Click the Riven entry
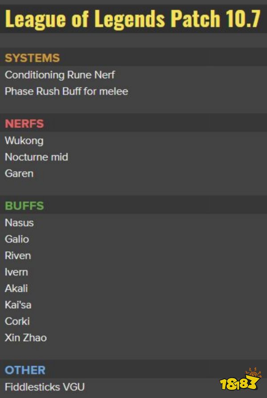The height and width of the screenshot is (398, 267). tap(18, 255)
